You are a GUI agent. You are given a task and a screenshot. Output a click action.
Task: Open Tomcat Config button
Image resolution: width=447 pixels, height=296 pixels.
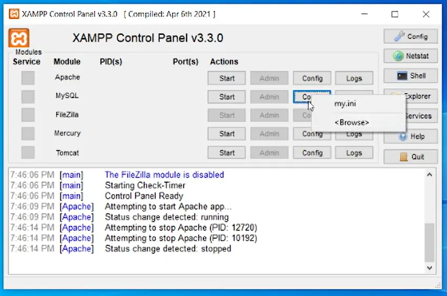pyautogui.click(x=312, y=153)
